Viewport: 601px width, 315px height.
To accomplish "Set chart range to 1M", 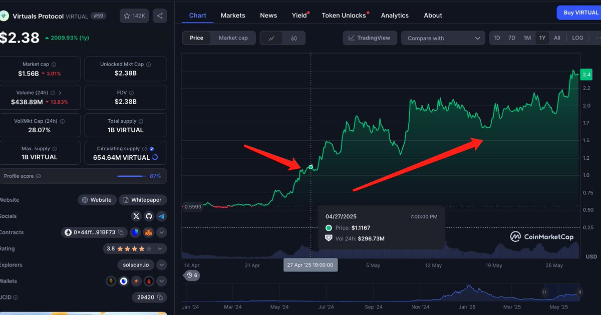I will point(527,38).
